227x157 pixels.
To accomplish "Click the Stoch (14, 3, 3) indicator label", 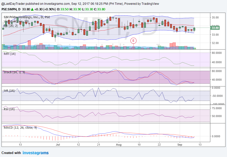I will [14, 72].
